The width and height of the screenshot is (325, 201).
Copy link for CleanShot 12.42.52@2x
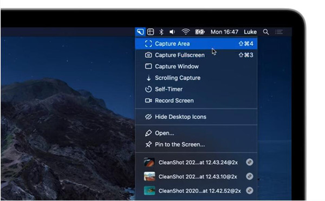point(250,190)
